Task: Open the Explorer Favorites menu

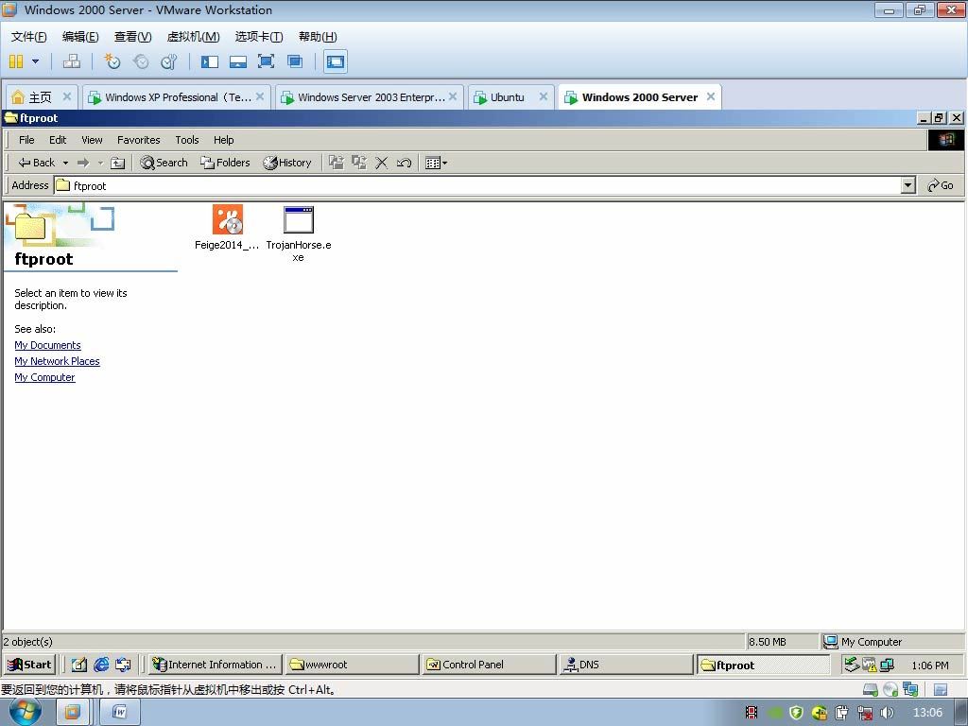Action: pyautogui.click(x=138, y=140)
